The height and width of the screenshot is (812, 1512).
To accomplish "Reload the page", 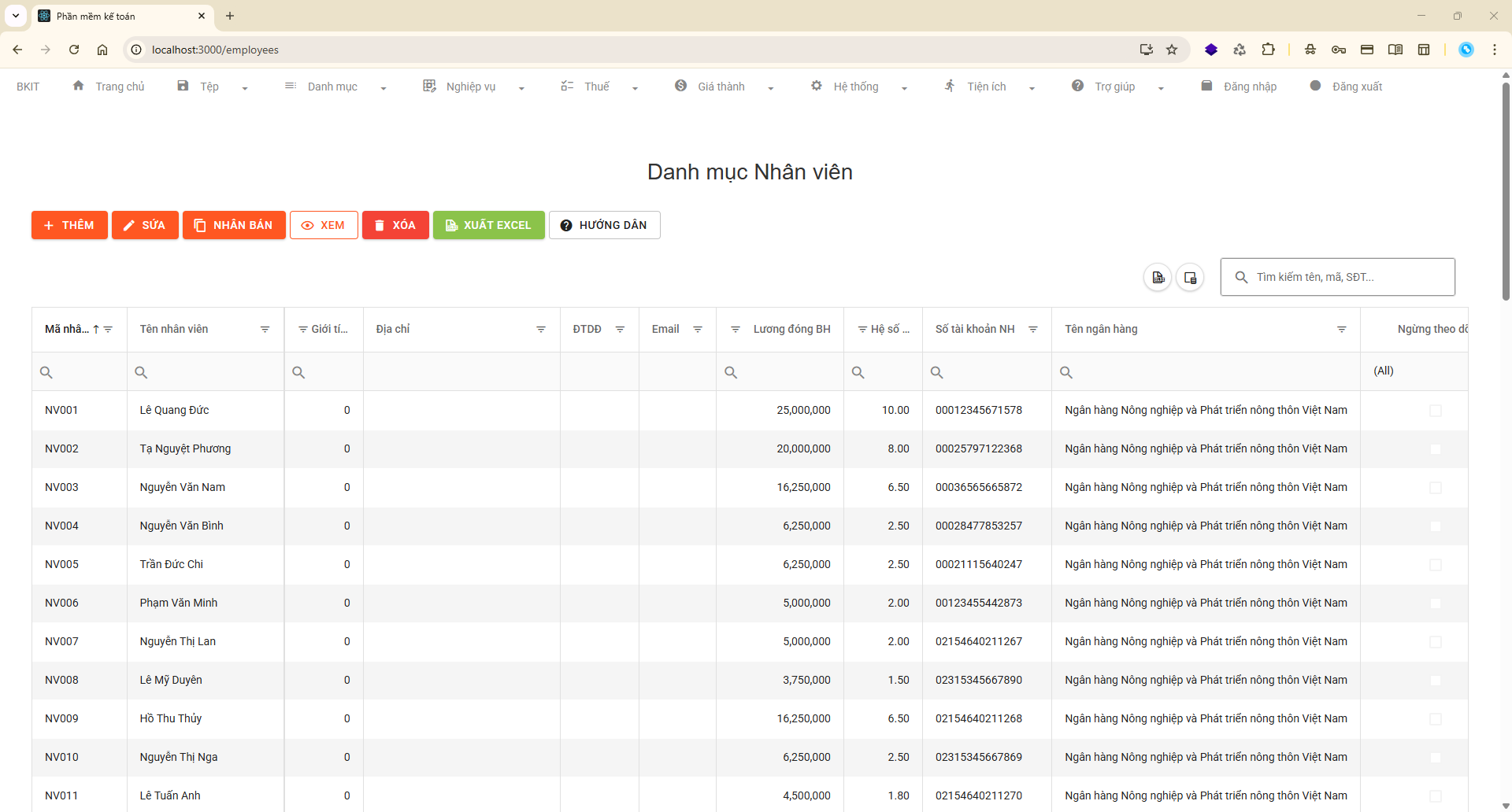I will click(74, 50).
